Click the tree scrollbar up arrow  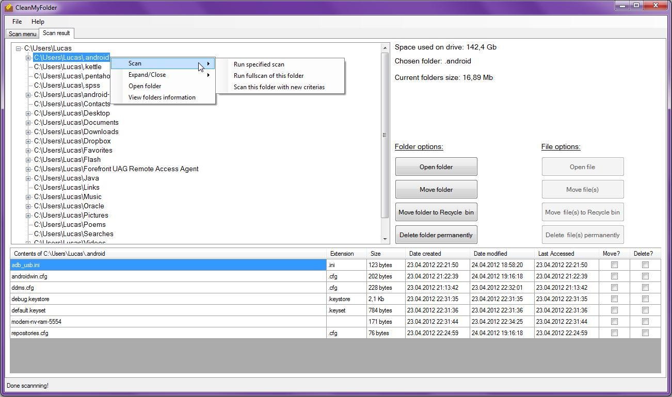(x=385, y=48)
